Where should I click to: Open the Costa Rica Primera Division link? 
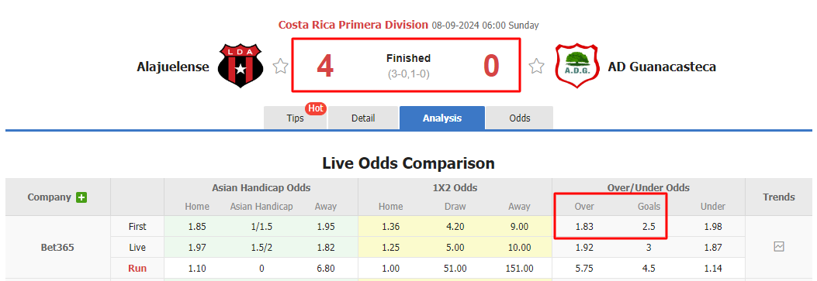click(x=353, y=25)
